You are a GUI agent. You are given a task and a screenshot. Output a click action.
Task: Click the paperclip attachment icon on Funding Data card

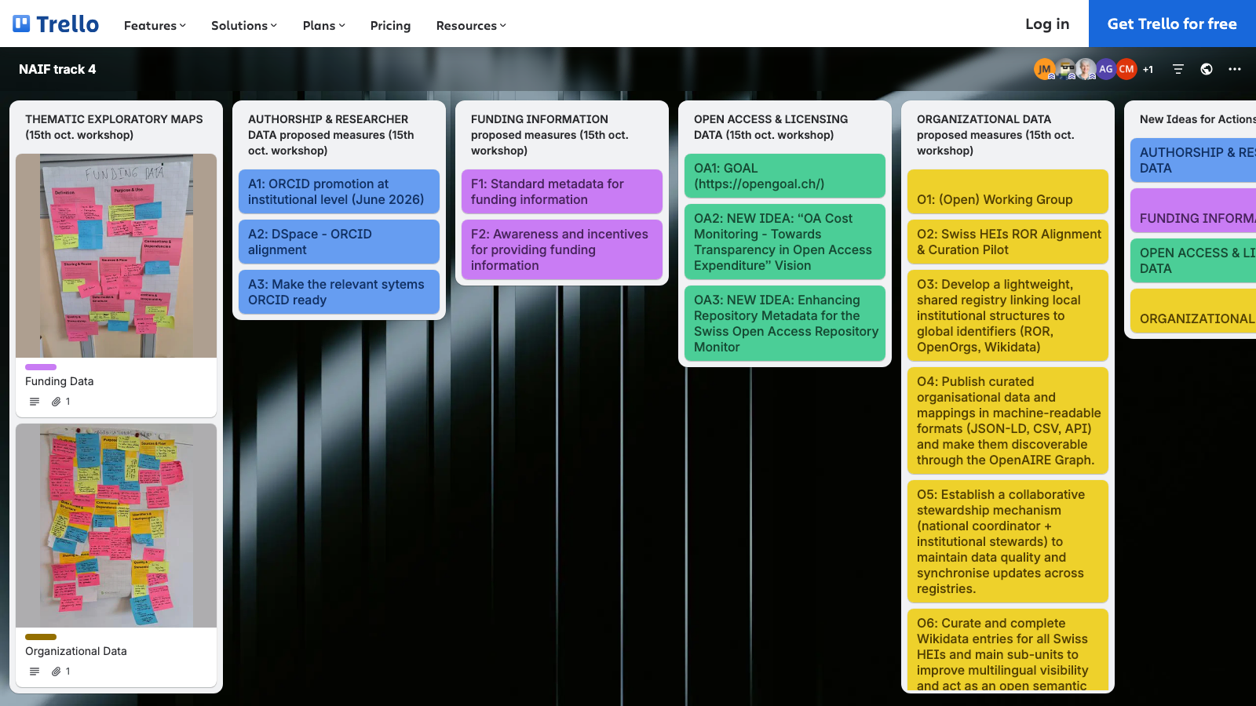(x=56, y=401)
